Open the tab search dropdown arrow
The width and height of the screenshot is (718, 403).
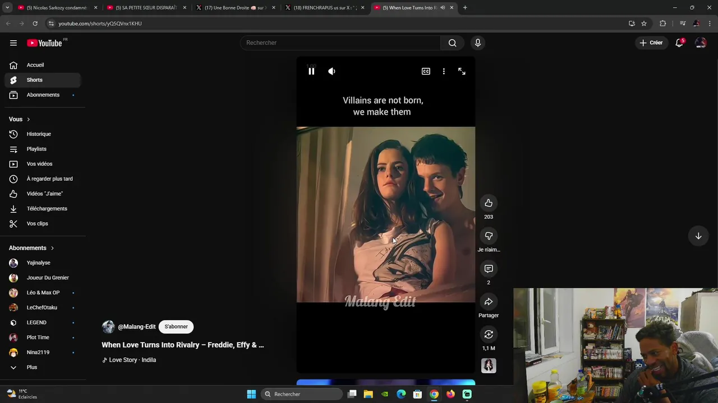point(7,8)
